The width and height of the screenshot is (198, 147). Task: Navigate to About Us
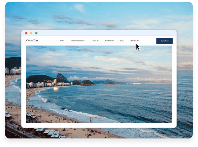click(x=95, y=41)
